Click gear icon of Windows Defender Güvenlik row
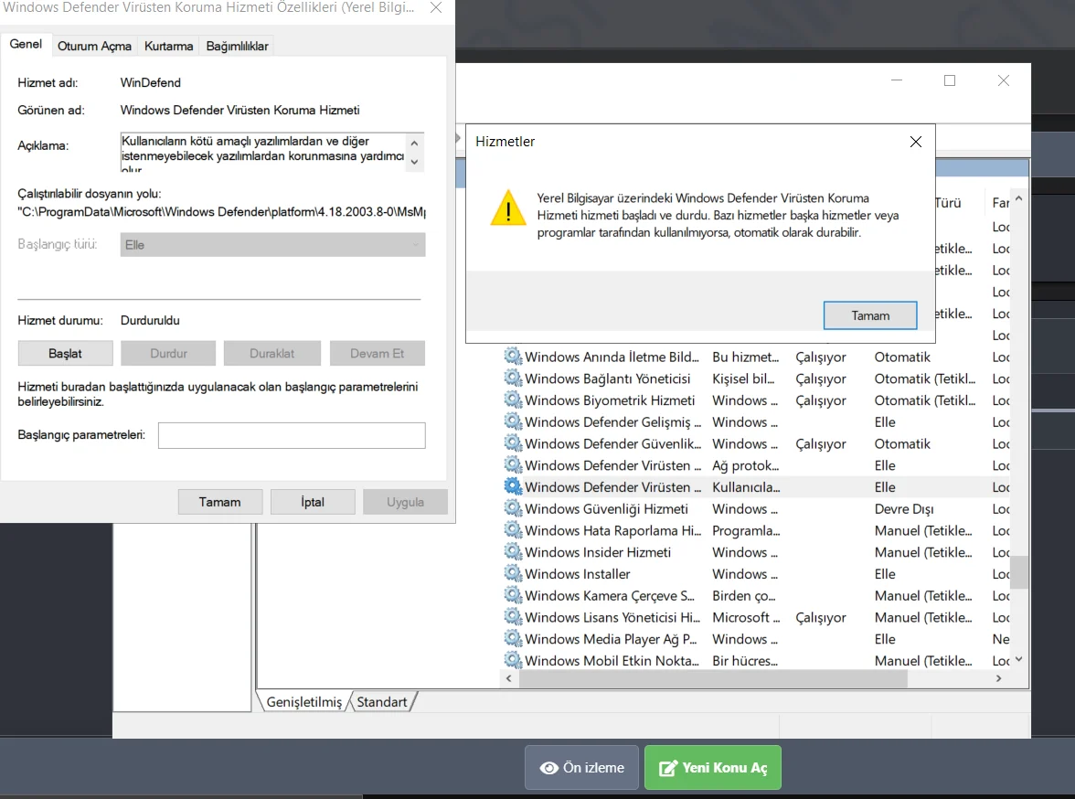 (512, 443)
